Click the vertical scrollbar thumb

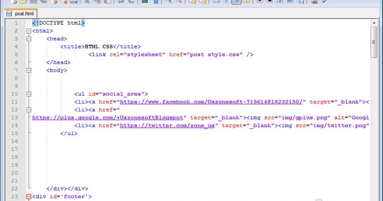[374, 42]
